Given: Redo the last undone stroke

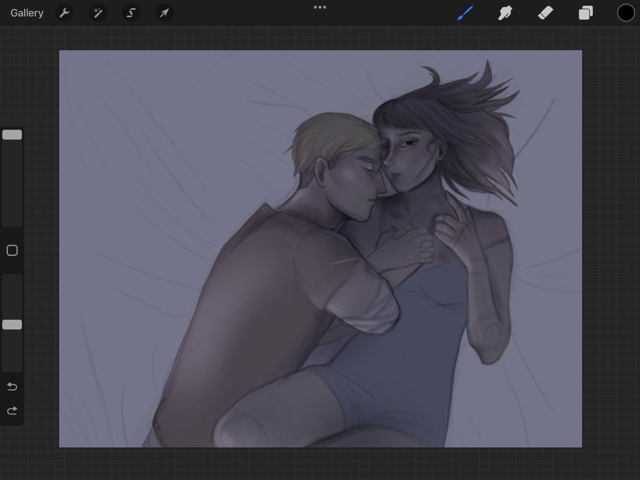Looking at the screenshot, I should 12,410.
